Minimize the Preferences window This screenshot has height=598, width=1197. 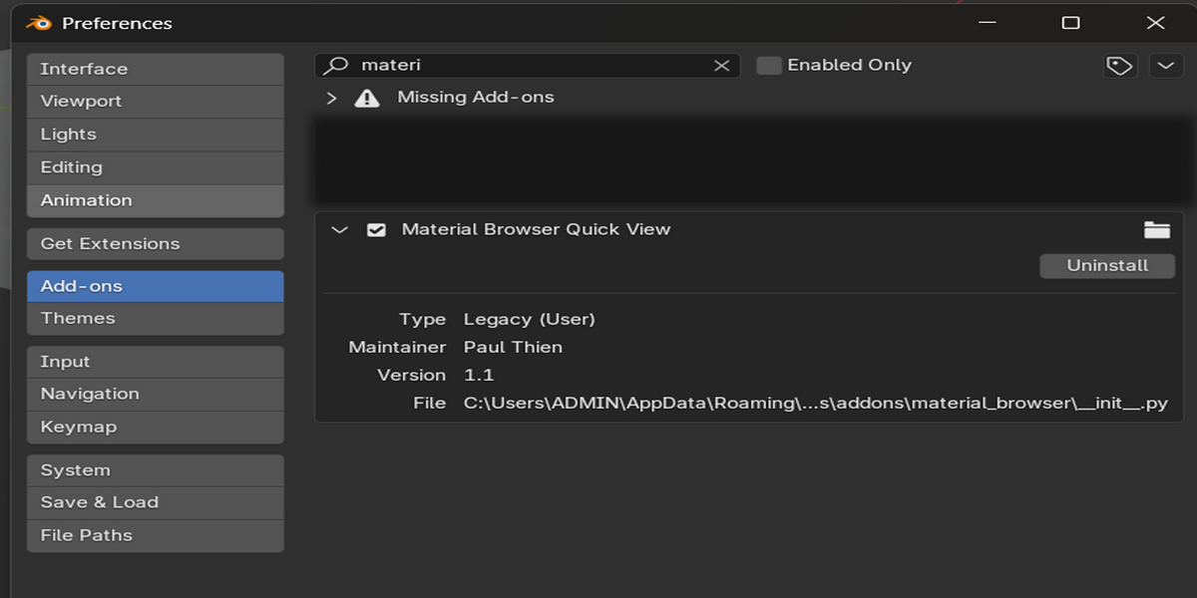(987, 23)
